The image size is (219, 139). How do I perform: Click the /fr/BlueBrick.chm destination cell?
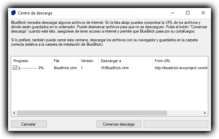point(115,68)
